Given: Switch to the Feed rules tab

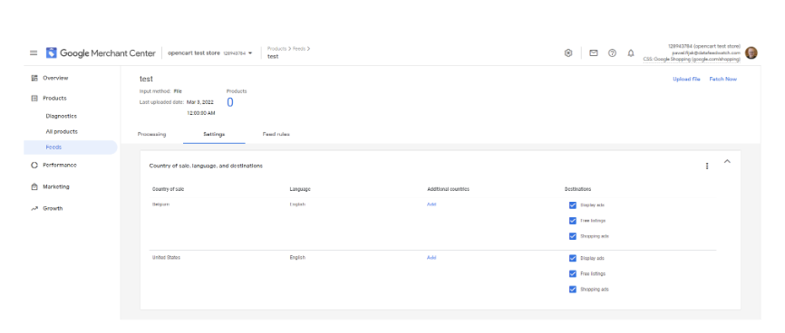Looking at the screenshot, I should point(276,135).
